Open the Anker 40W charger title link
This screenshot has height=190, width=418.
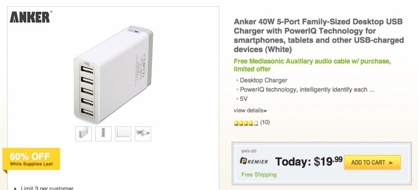coord(318,36)
